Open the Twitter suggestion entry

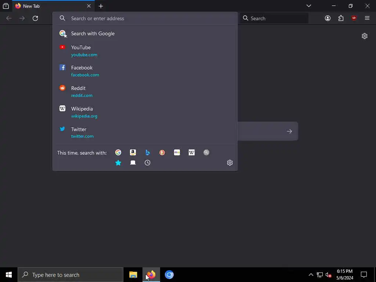point(145,133)
